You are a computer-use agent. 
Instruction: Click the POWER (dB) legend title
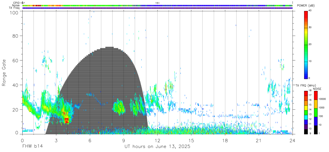[x=306, y=6]
